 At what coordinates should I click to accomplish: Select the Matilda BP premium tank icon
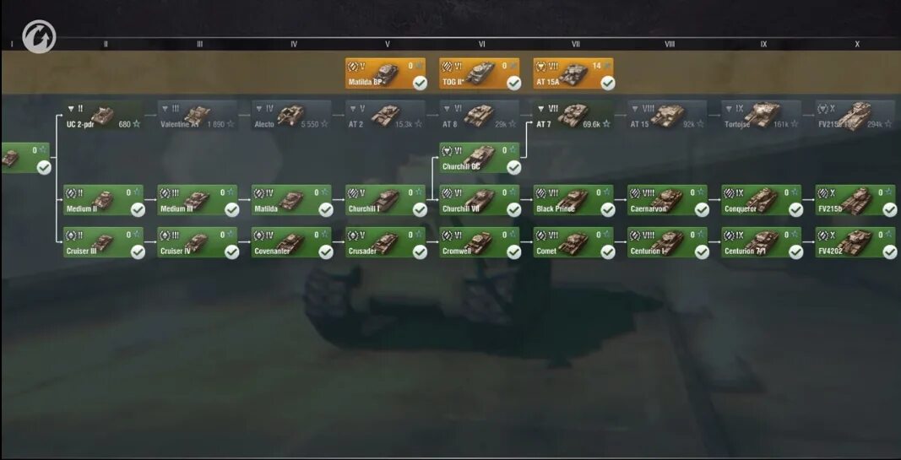[x=386, y=73]
